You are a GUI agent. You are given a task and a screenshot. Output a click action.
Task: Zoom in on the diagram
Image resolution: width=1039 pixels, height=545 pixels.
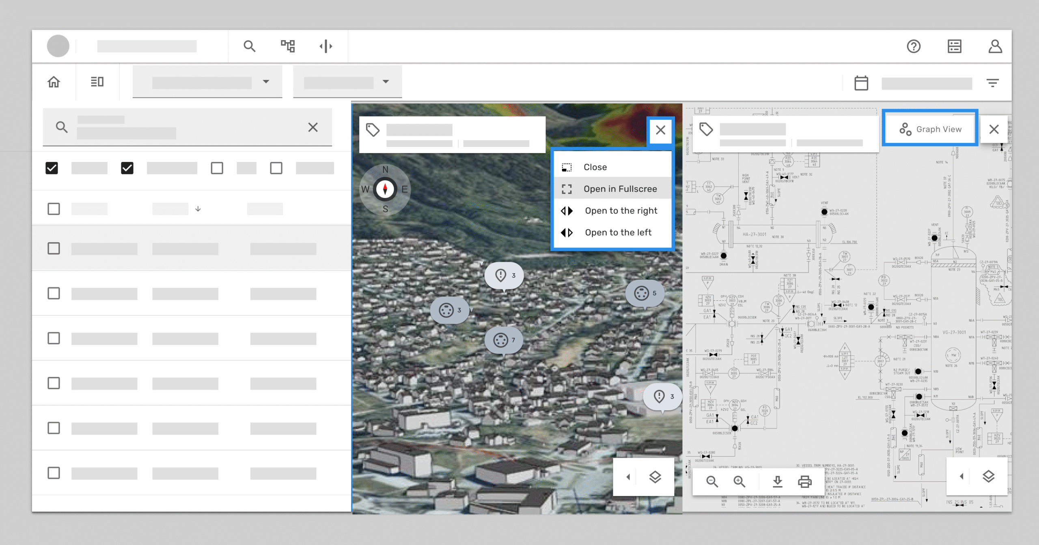coord(739,481)
